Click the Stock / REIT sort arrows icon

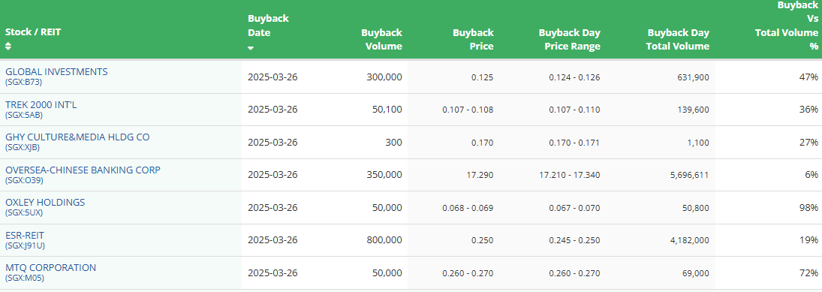(x=8, y=46)
